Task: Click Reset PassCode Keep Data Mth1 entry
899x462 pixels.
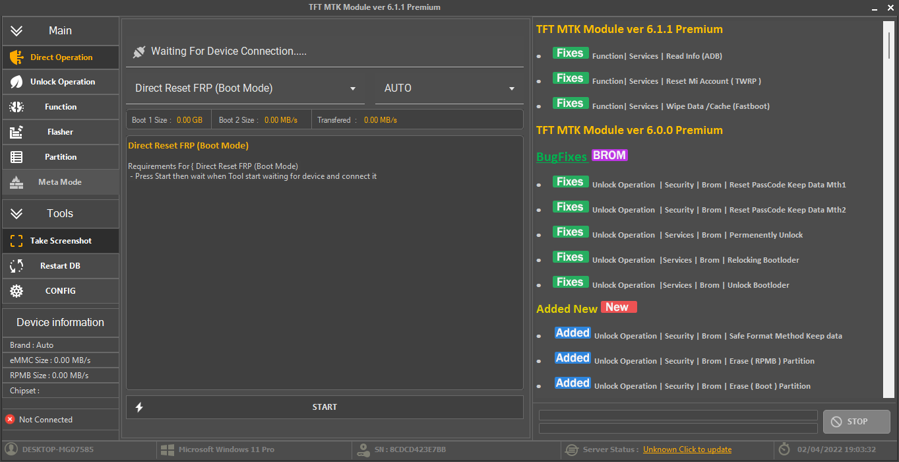Action: (x=719, y=185)
